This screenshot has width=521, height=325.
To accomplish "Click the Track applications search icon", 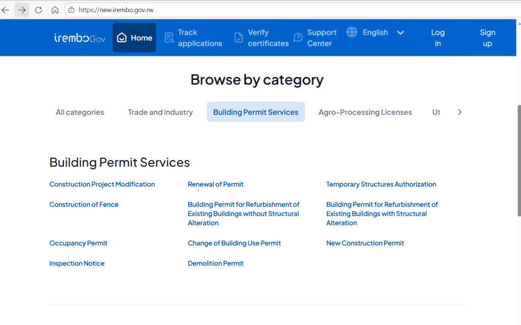I will pos(169,38).
